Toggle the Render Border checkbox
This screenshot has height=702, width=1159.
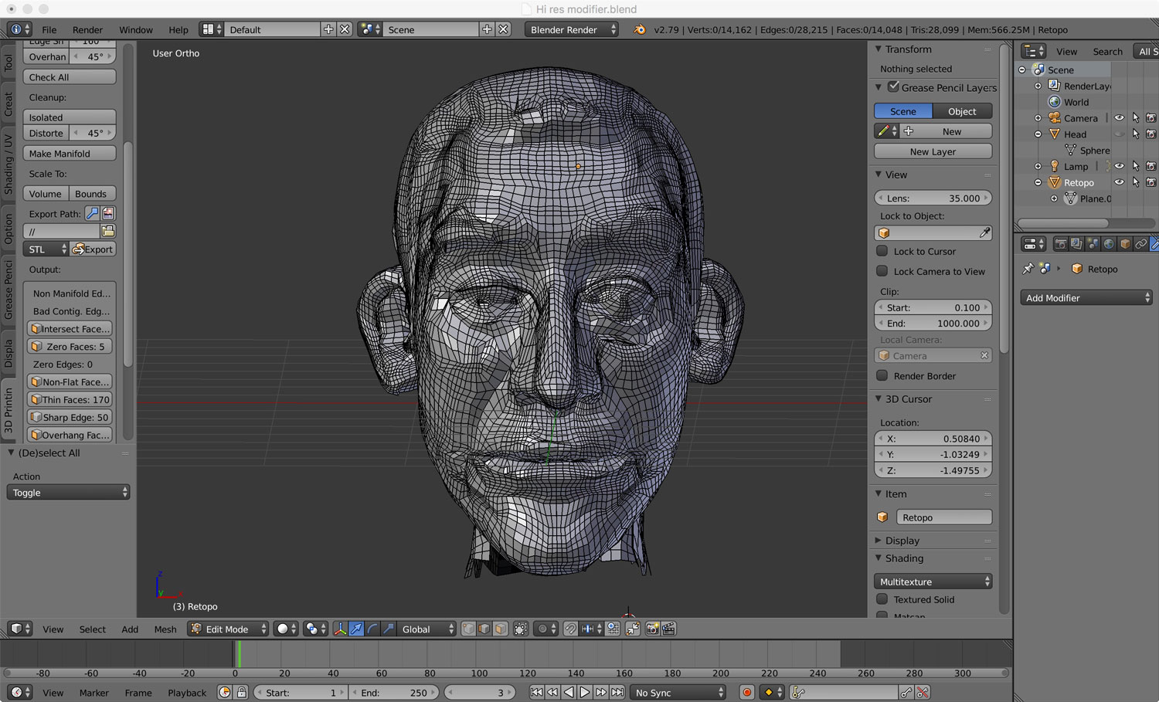(882, 376)
